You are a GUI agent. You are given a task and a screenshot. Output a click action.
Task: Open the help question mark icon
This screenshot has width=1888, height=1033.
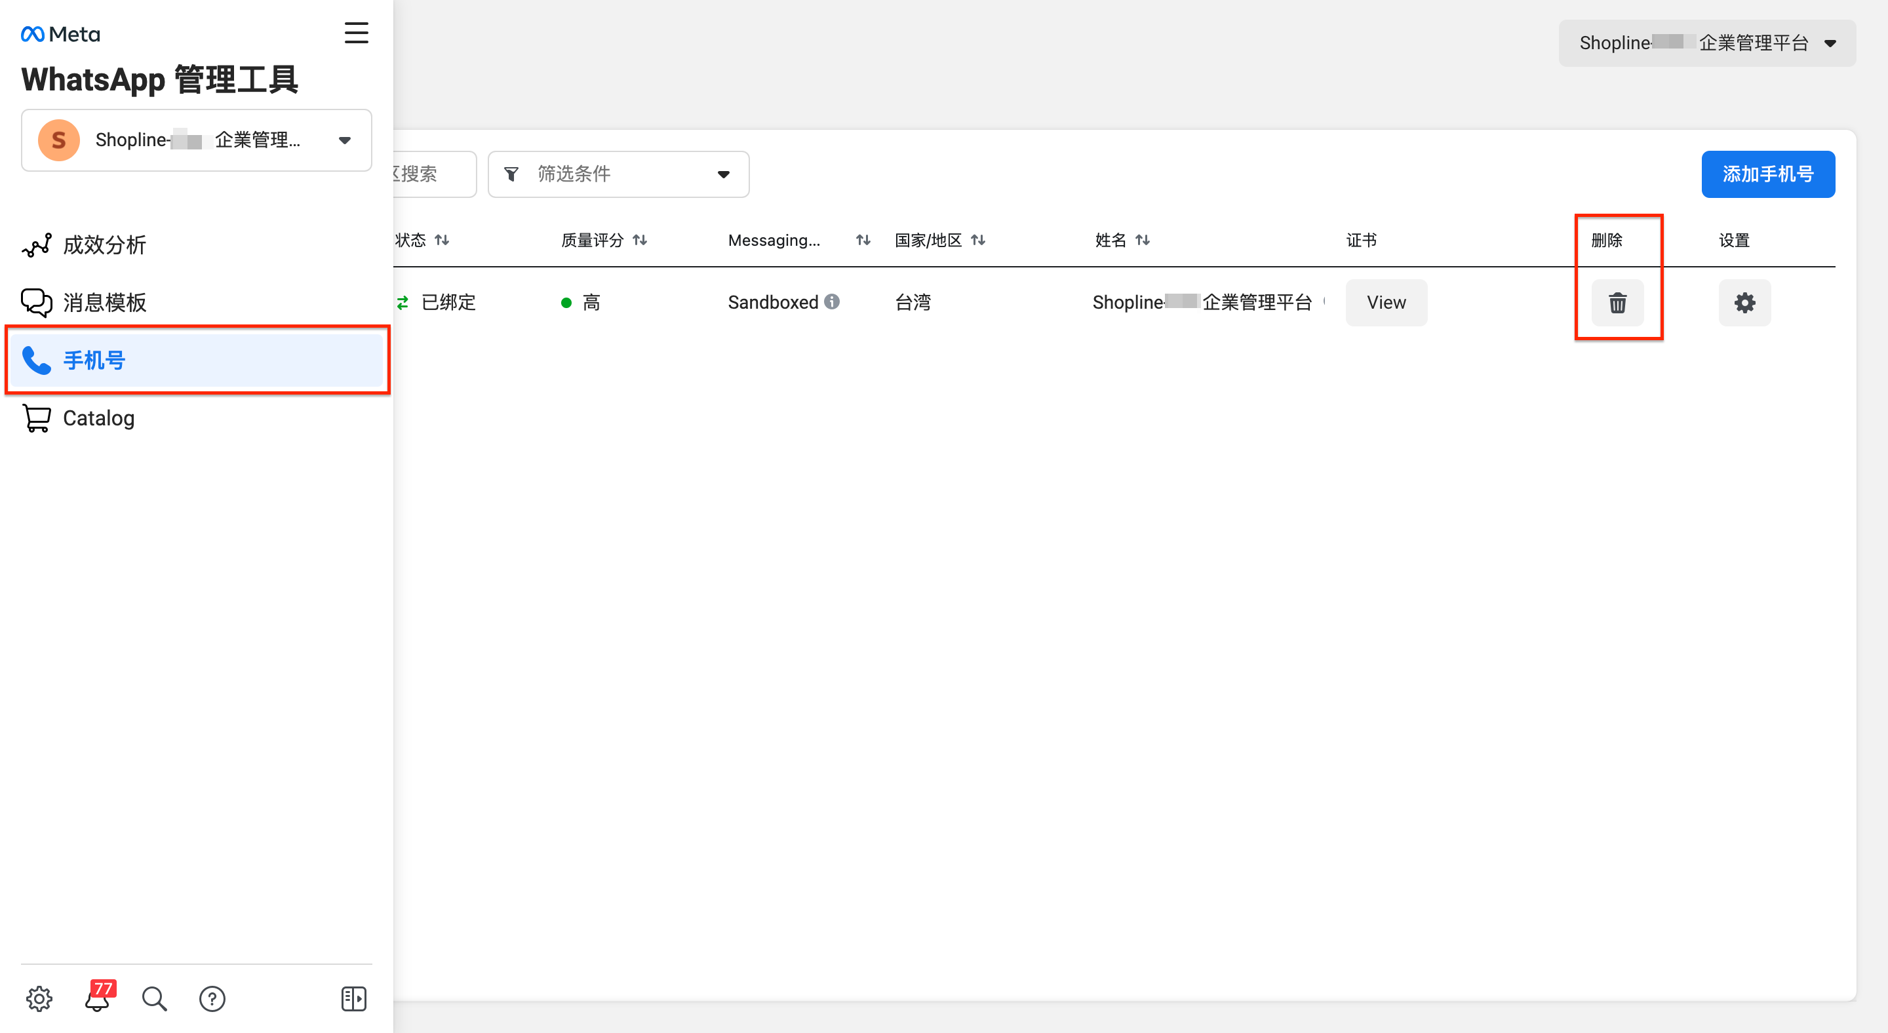click(212, 998)
